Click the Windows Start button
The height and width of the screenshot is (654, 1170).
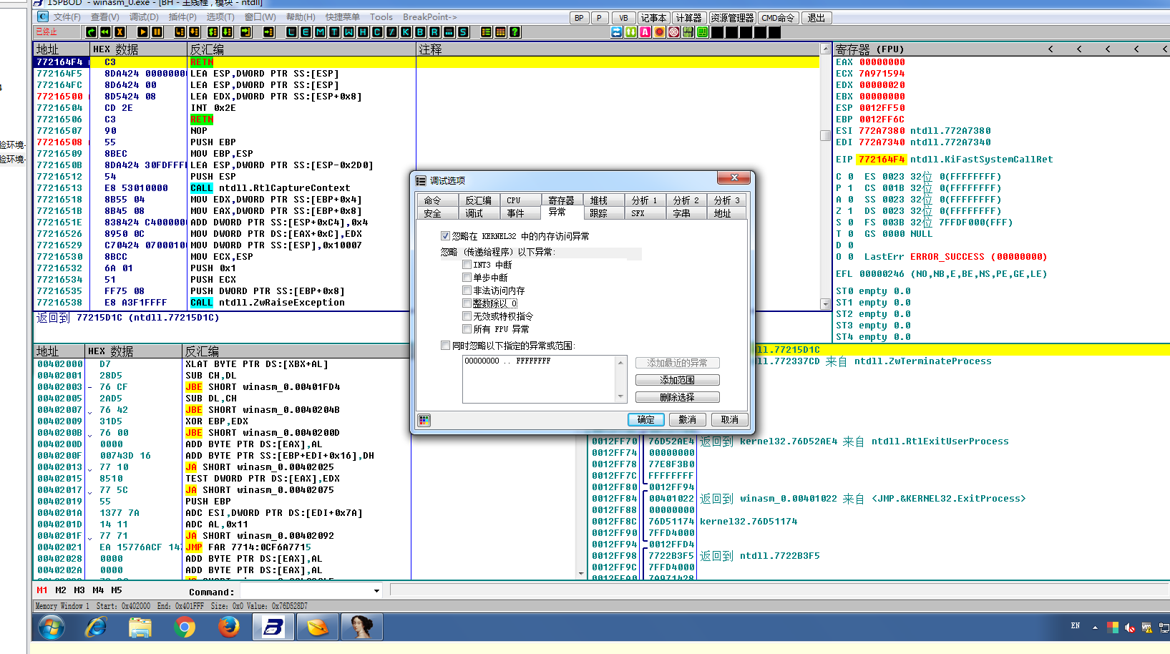tap(51, 628)
